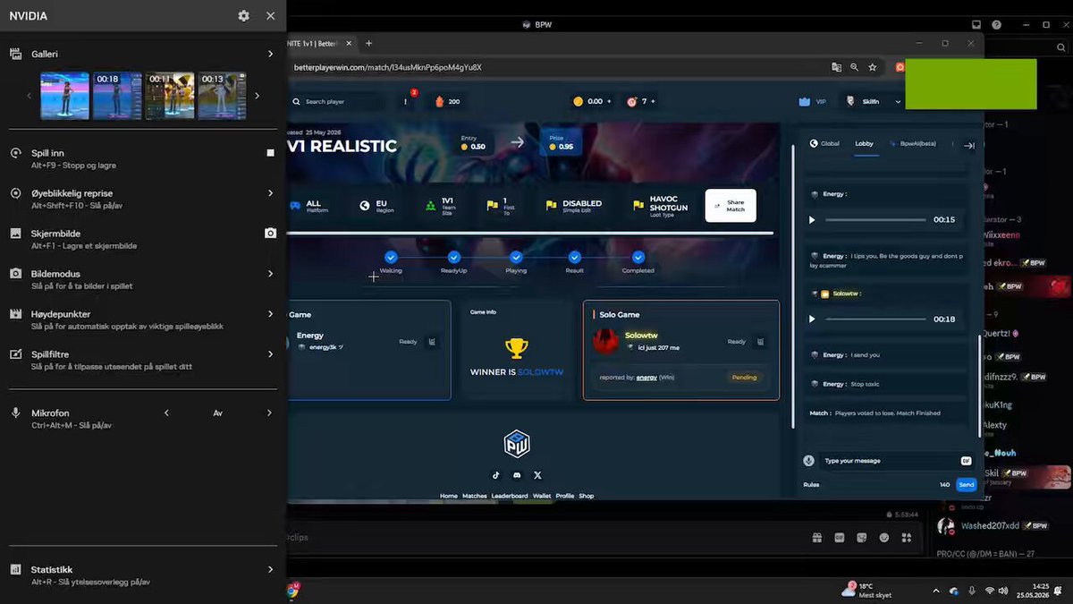Play Solowtw's 00:18 voice message
The height and width of the screenshot is (604, 1073).
pyautogui.click(x=812, y=319)
